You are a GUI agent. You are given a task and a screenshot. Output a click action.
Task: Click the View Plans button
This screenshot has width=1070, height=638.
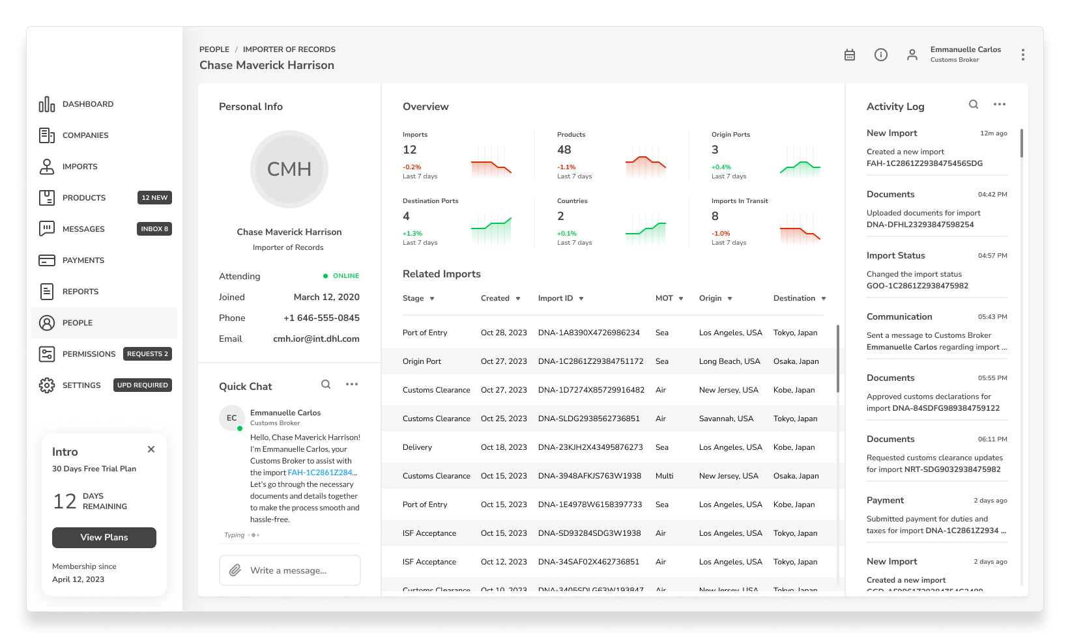[104, 538]
